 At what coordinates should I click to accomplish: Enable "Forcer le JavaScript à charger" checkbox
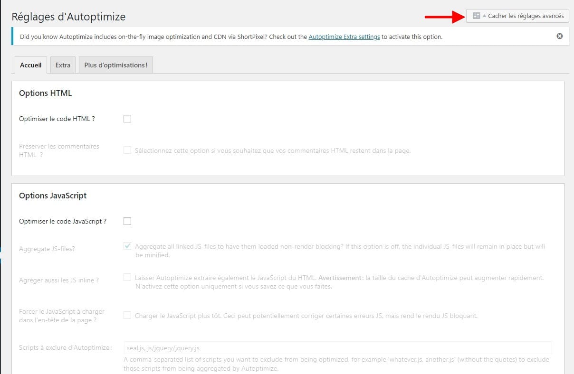point(127,316)
